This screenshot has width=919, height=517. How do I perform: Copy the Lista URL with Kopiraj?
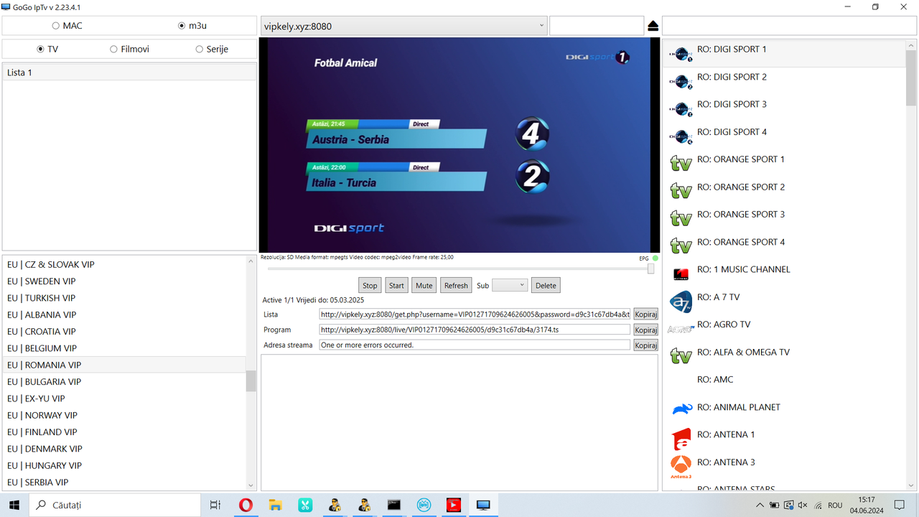tap(645, 314)
